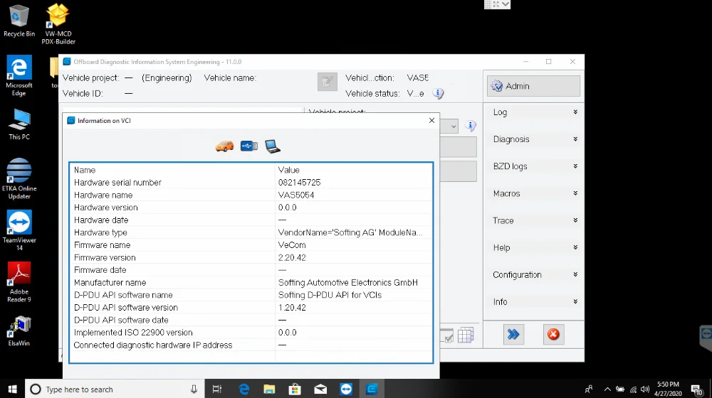
Task: Minimize the ODIS Engineering window
Action: pos(526,62)
